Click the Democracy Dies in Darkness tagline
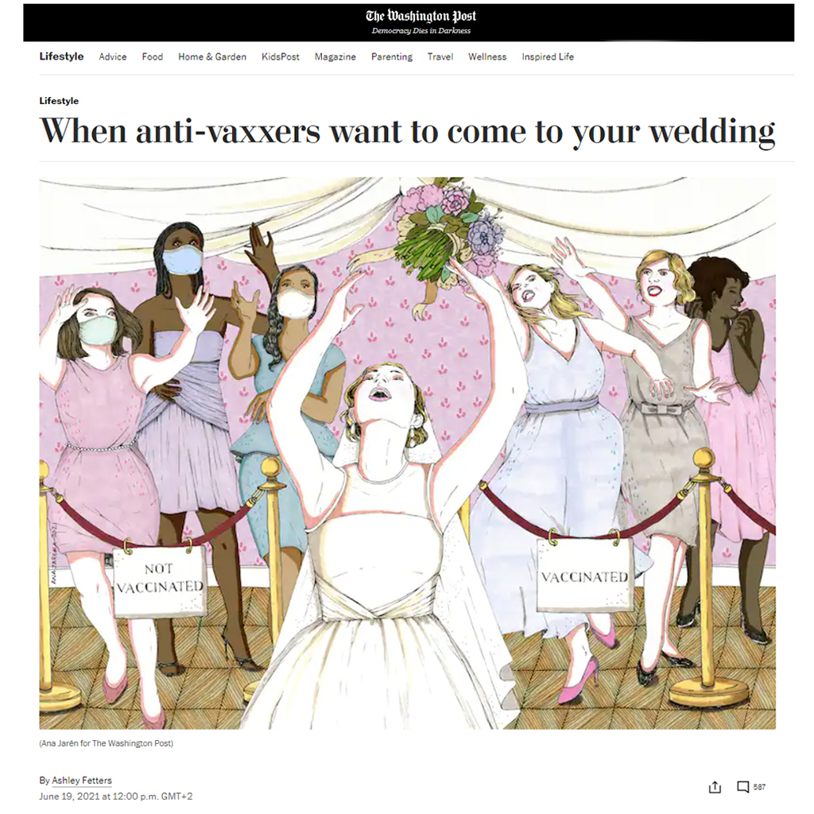Image resolution: width=814 pixels, height=814 pixels. 421,31
